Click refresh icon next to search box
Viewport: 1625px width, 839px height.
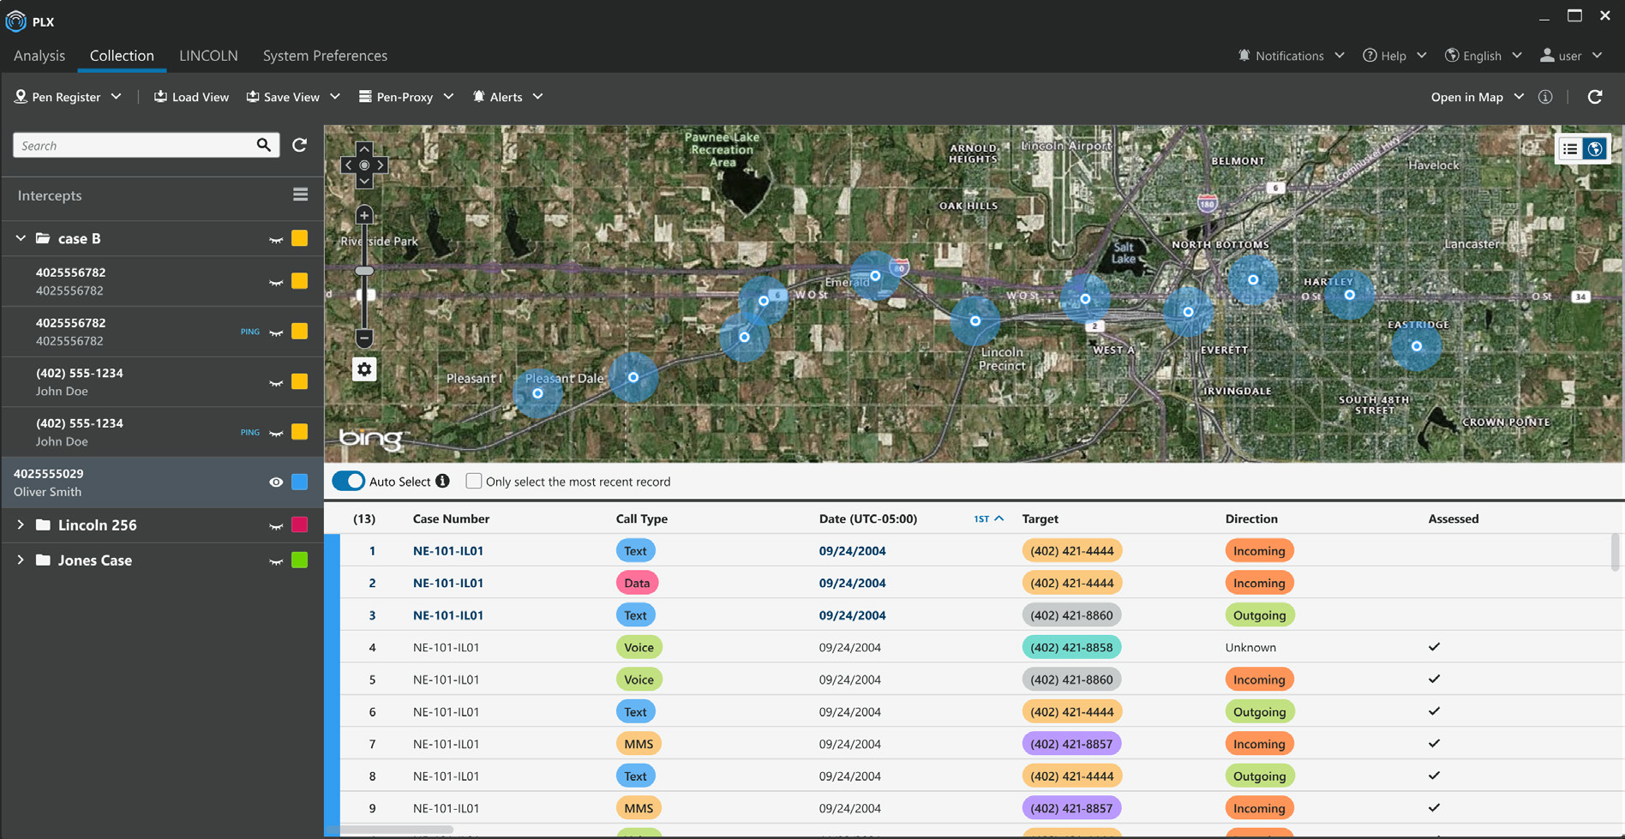299,145
